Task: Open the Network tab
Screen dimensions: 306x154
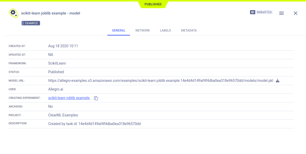Action: coord(143,30)
